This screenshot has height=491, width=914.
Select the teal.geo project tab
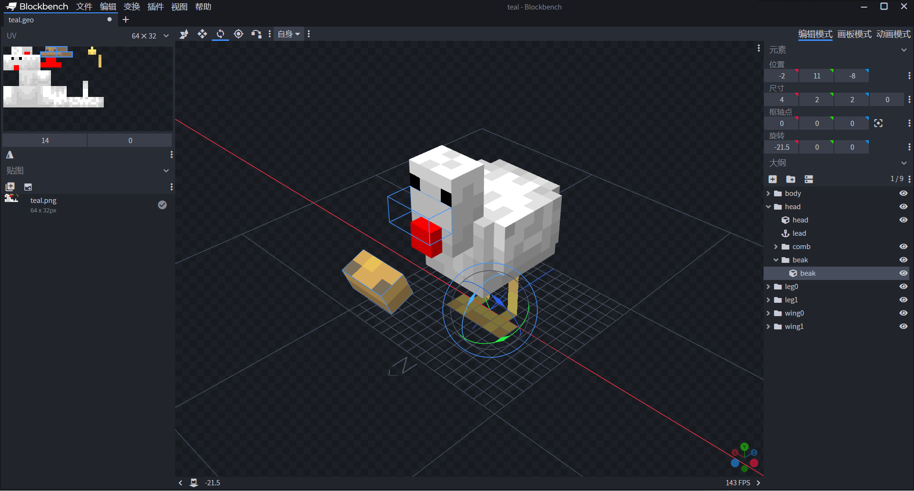pyautogui.click(x=60, y=19)
